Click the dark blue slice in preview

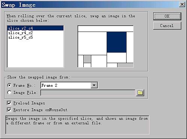(x=116, y=42)
